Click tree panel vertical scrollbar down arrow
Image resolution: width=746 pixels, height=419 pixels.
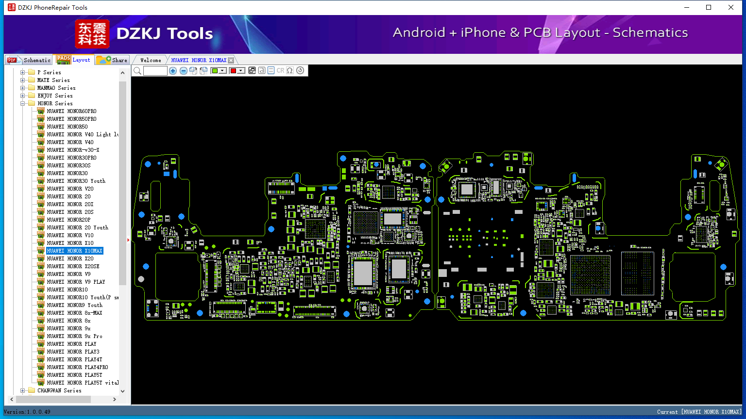(122, 391)
